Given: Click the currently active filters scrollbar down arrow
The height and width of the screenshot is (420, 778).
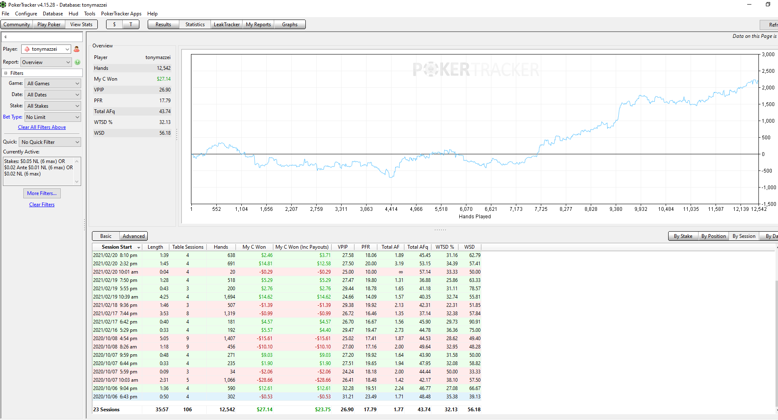Looking at the screenshot, I should coord(77,182).
